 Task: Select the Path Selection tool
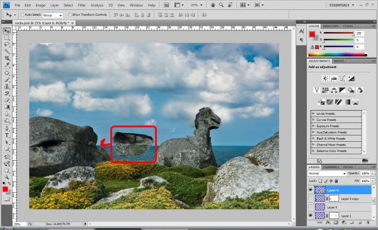[7, 142]
